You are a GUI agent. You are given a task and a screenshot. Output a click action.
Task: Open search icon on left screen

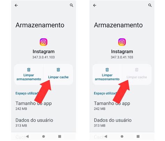click(71, 5)
